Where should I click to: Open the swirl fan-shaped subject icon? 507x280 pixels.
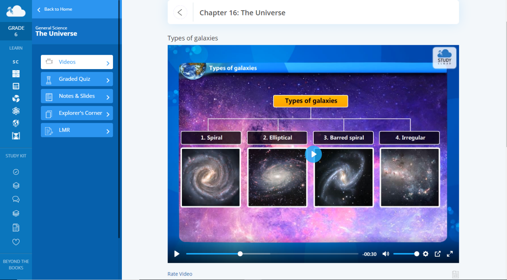(16, 98)
